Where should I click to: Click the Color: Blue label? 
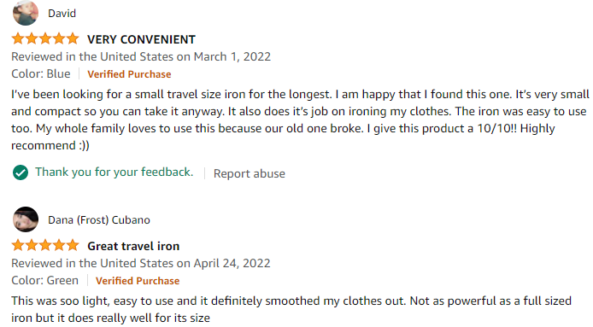click(x=41, y=73)
